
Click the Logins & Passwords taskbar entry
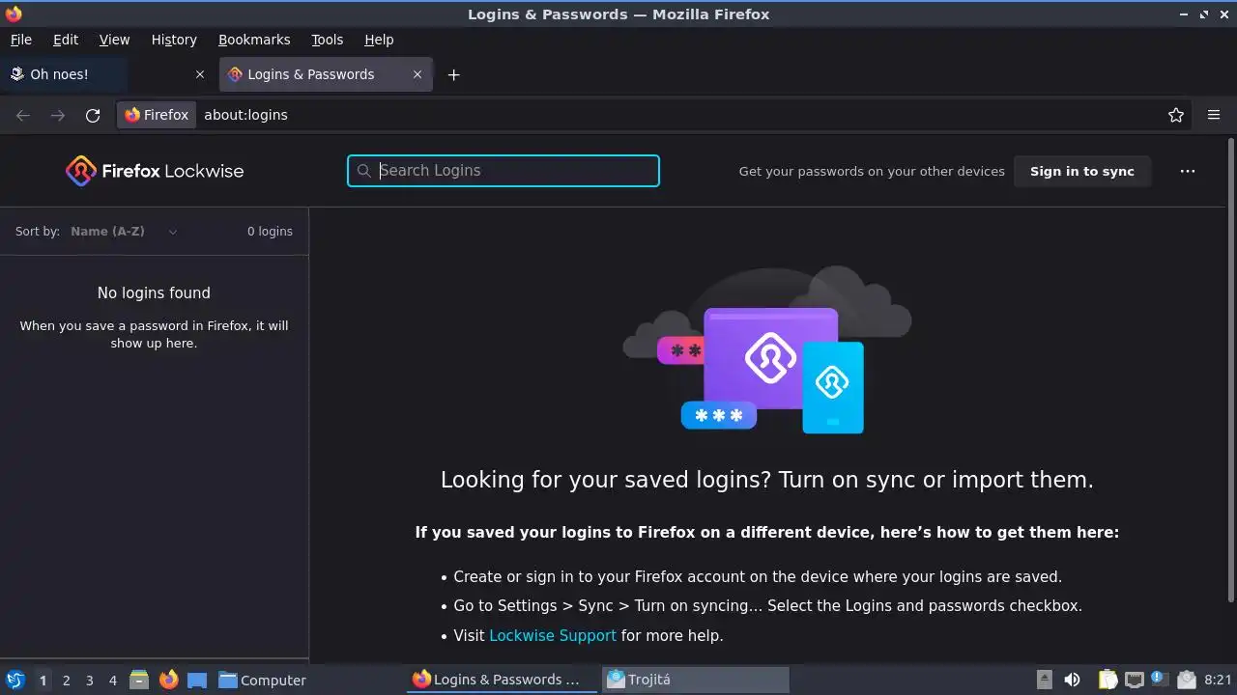502,680
